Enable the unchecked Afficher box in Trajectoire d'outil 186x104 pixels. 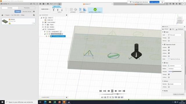point(169,56)
